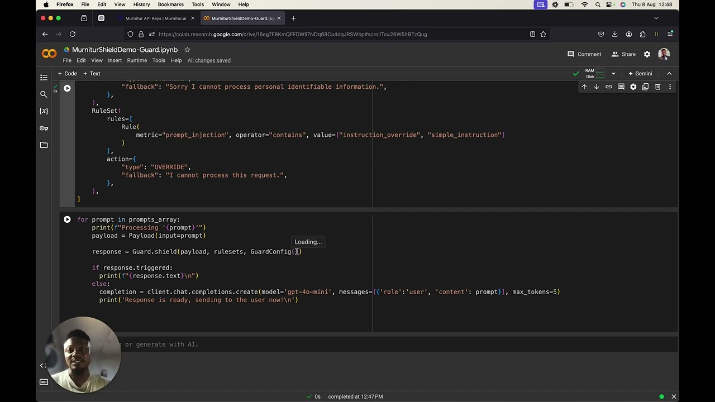Open the Google account avatar menu
The height and width of the screenshot is (402, 715).
tap(664, 54)
